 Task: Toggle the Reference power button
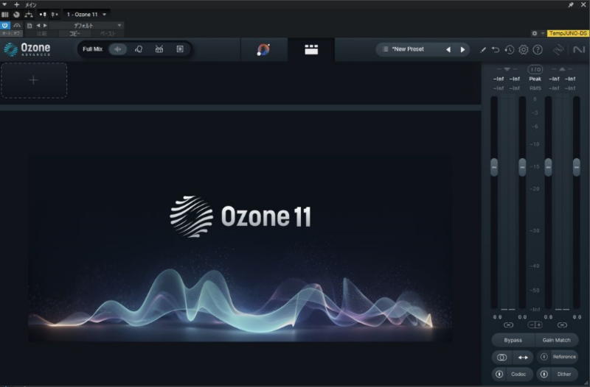[x=544, y=357]
